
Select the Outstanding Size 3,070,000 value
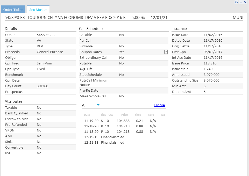(211, 80)
